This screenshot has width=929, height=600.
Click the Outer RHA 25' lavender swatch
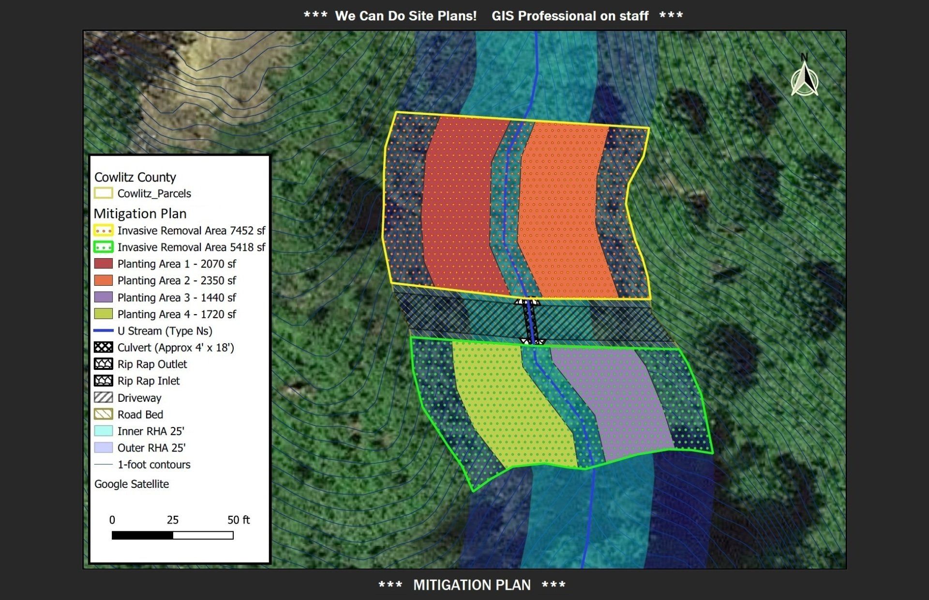[x=103, y=448]
